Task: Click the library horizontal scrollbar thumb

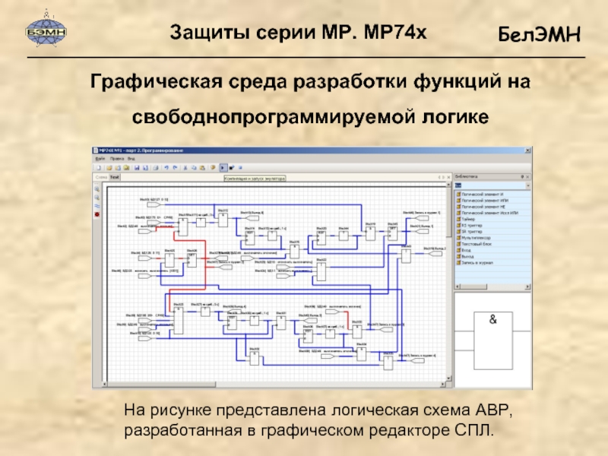Action: tap(473, 287)
